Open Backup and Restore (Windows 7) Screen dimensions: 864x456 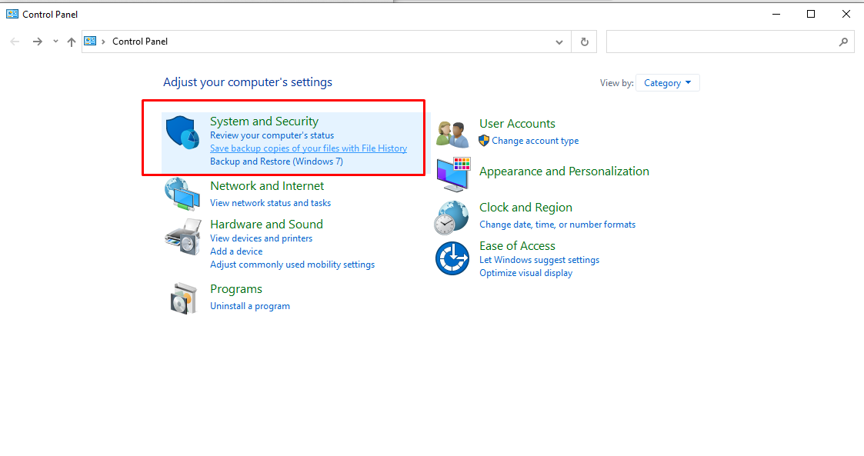[x=276, y=161]
